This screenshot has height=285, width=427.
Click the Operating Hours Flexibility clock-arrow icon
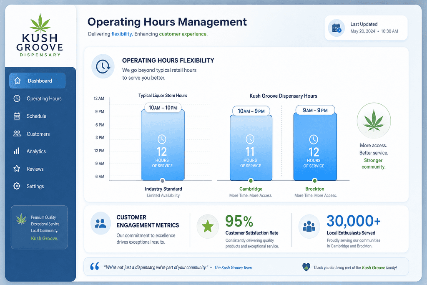pos(103,66)
